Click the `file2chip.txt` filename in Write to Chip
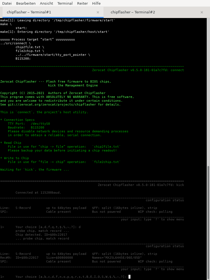 point(106,162)
